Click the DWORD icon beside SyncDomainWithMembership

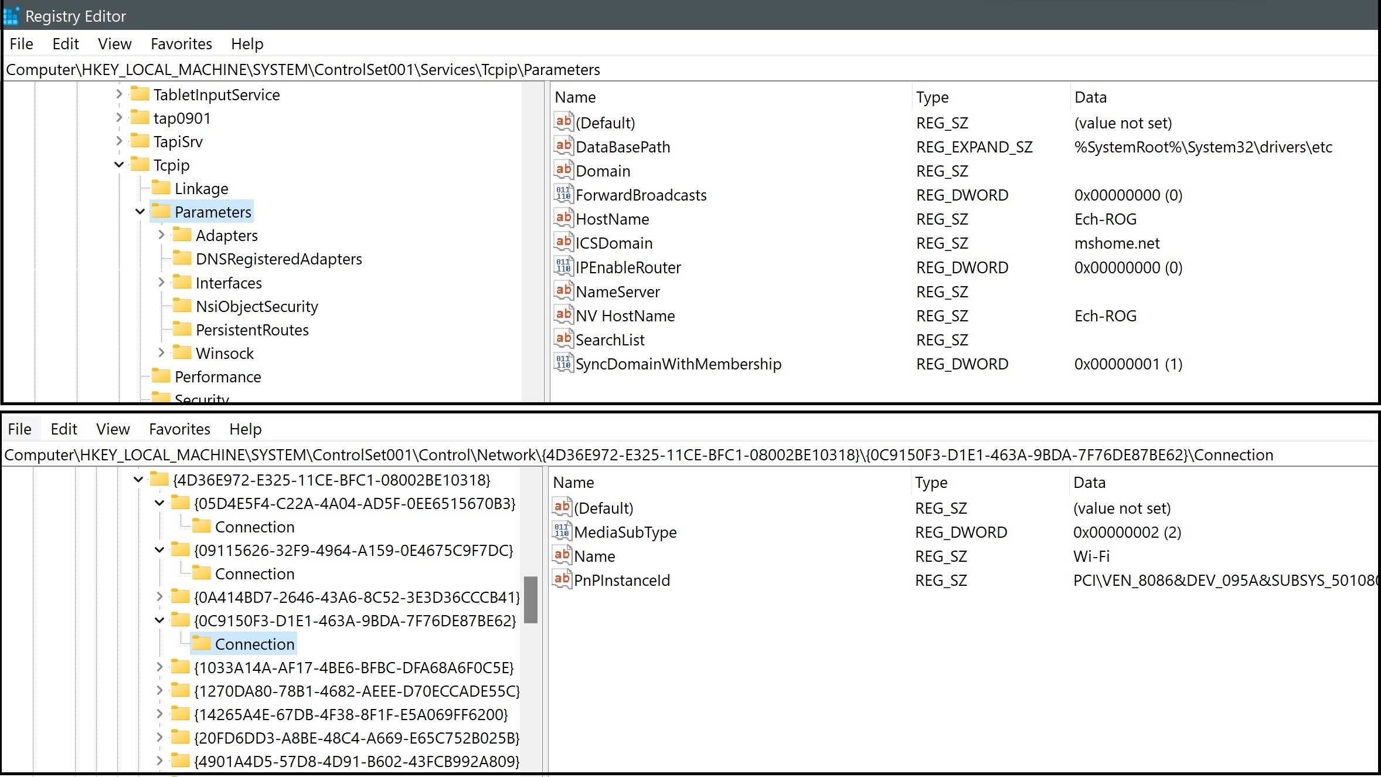click(x=563, y=364)
